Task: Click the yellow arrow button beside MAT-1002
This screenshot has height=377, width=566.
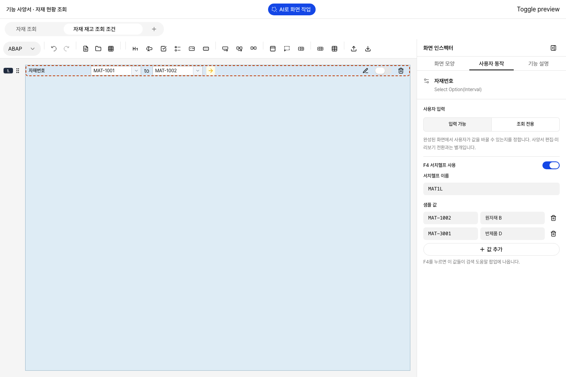Action: pos(211,71)
